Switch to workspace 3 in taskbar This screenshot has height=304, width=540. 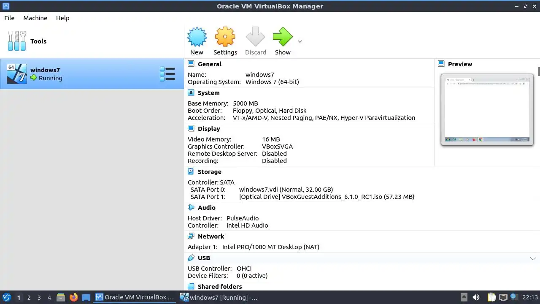39,298
